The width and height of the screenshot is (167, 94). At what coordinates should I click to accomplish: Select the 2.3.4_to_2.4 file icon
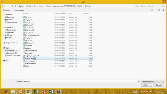[24, 33]
